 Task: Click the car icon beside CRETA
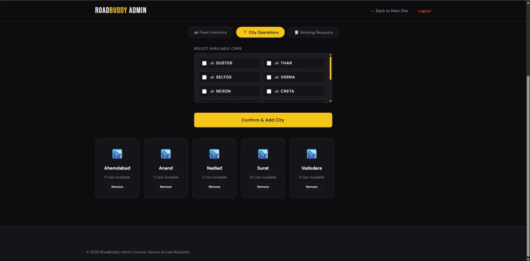click(x=277, y=92)
